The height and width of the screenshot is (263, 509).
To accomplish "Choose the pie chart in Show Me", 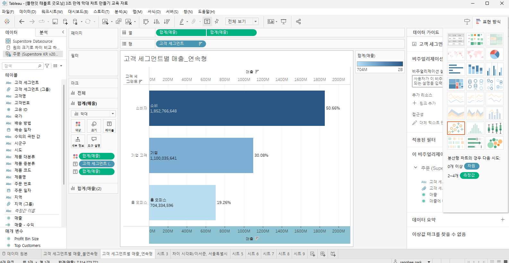I will [495, 54].
